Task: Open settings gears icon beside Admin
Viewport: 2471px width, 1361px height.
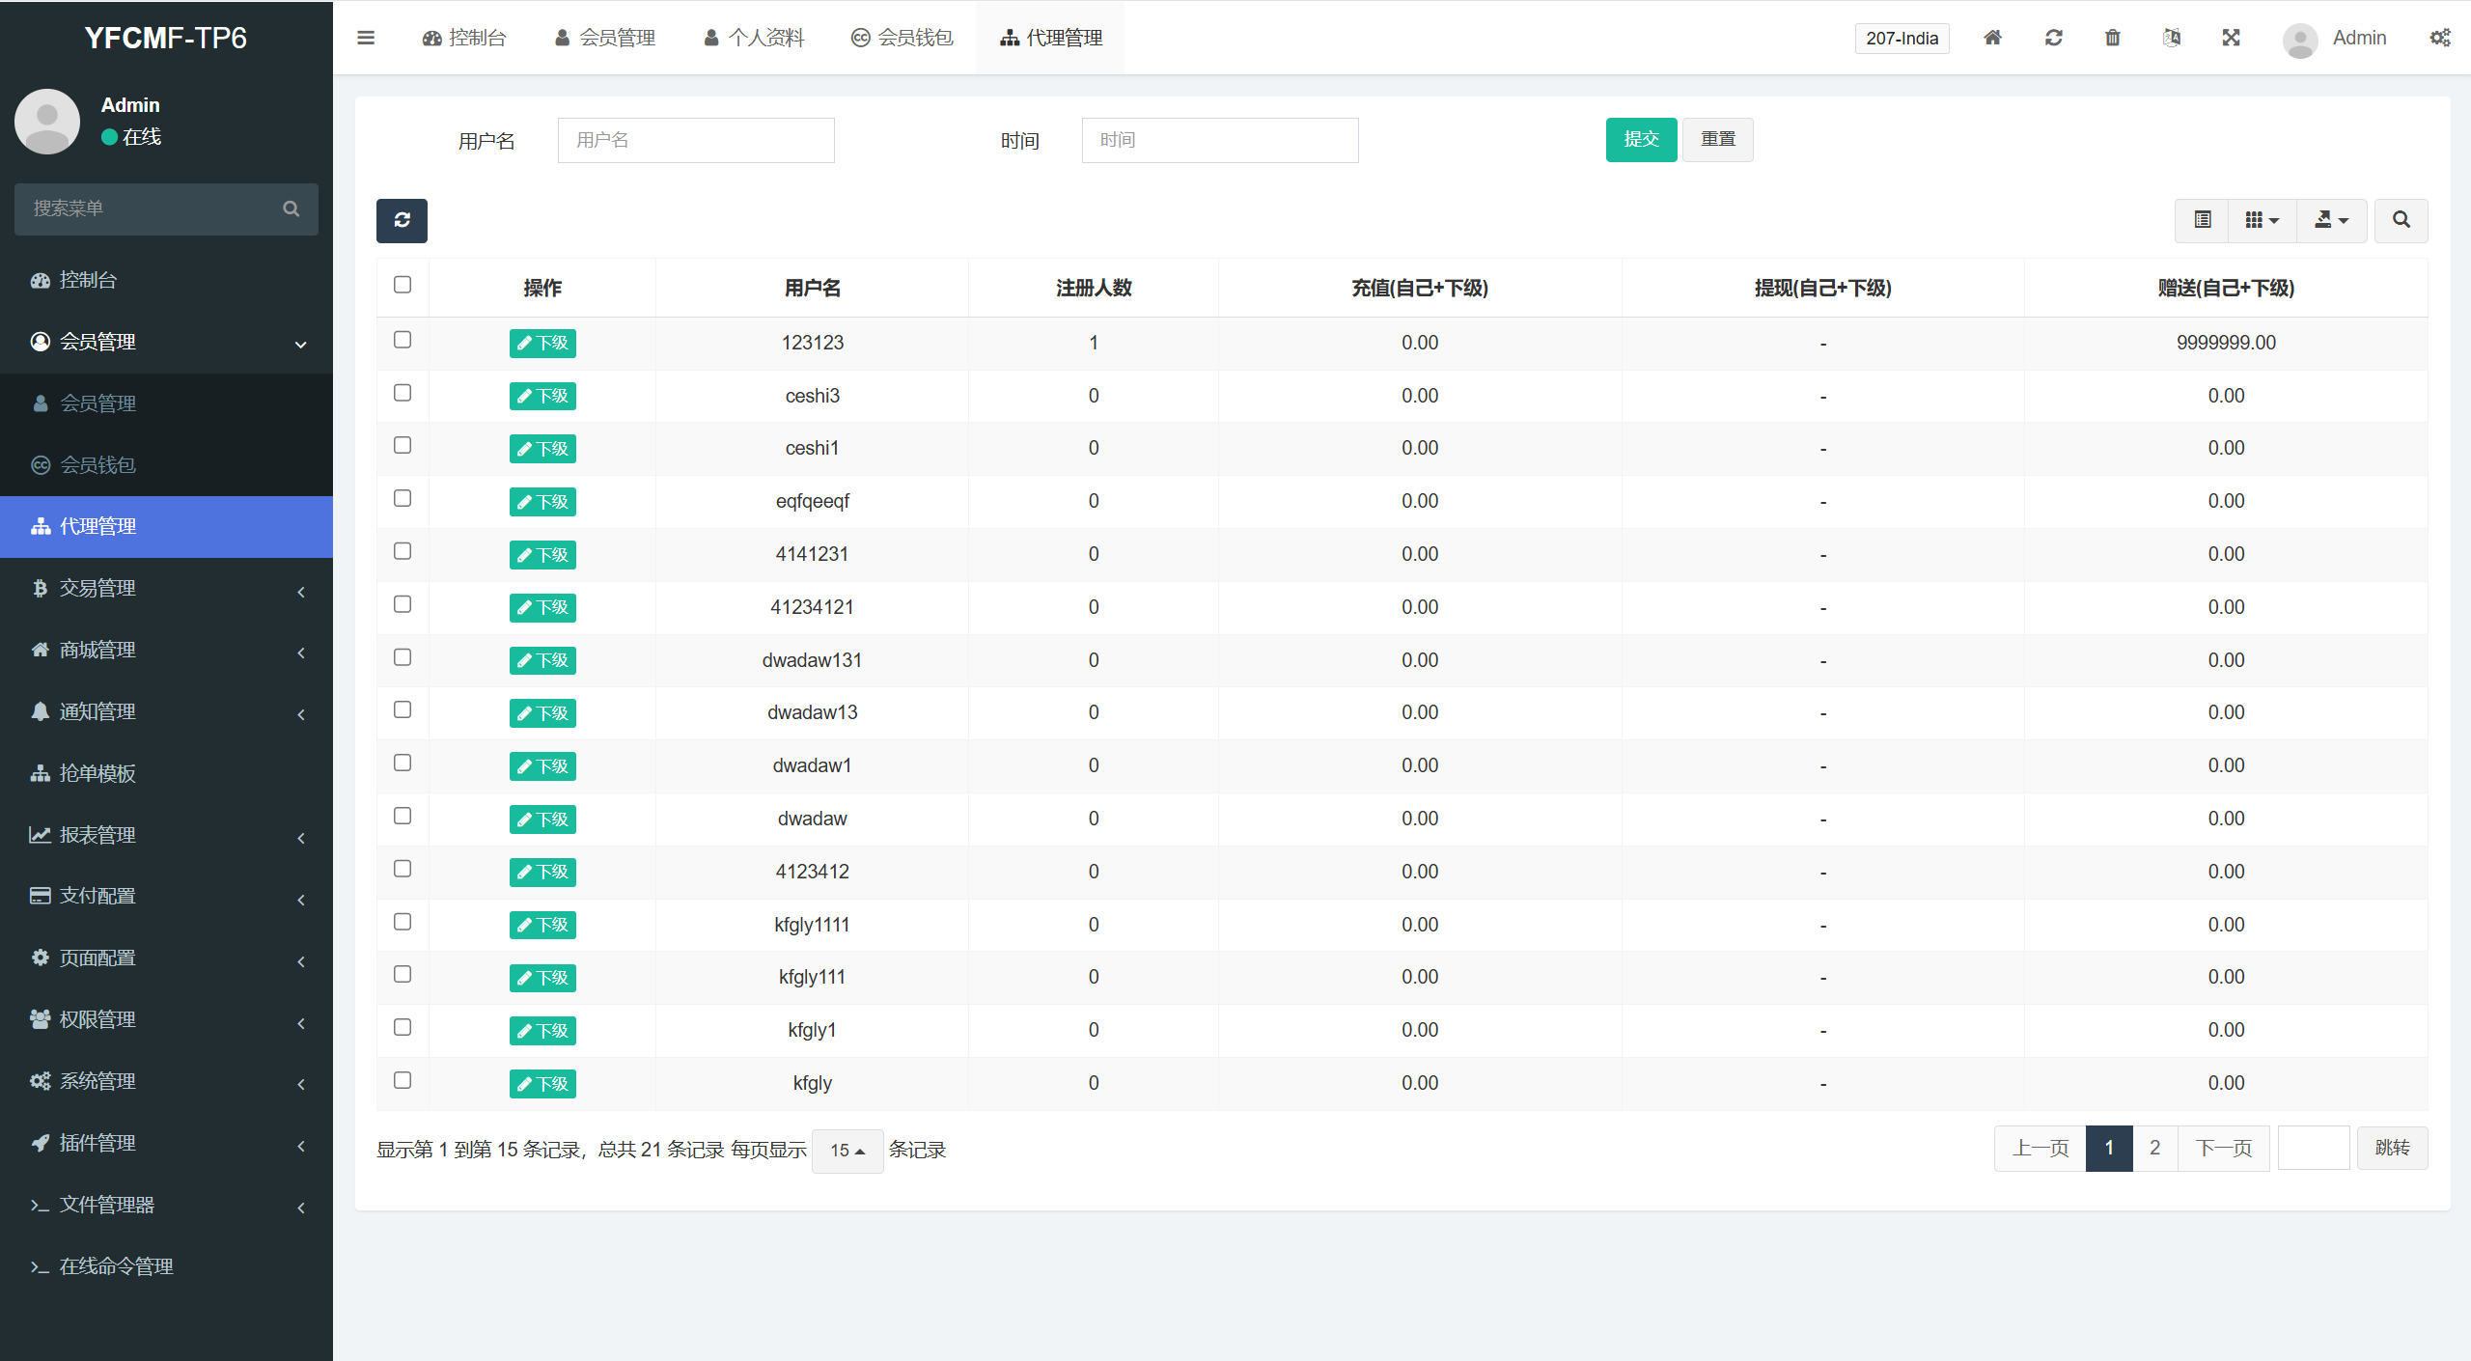Action: click(2439, 38)
